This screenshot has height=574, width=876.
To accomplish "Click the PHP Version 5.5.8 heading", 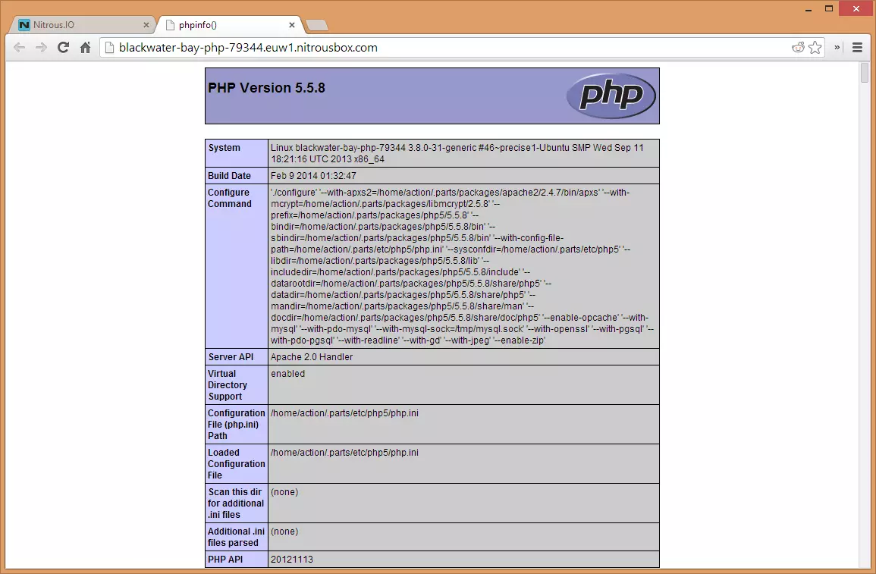I will point(266,88).
